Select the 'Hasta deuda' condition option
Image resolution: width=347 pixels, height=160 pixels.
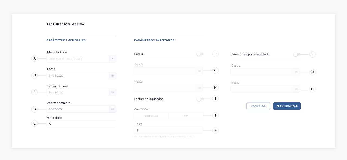point(151,116)
